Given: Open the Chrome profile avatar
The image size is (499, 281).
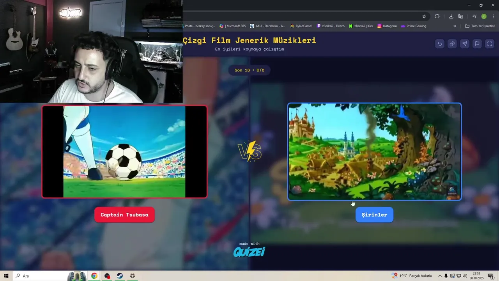Looking at the screenshot, I should (484, 16).
